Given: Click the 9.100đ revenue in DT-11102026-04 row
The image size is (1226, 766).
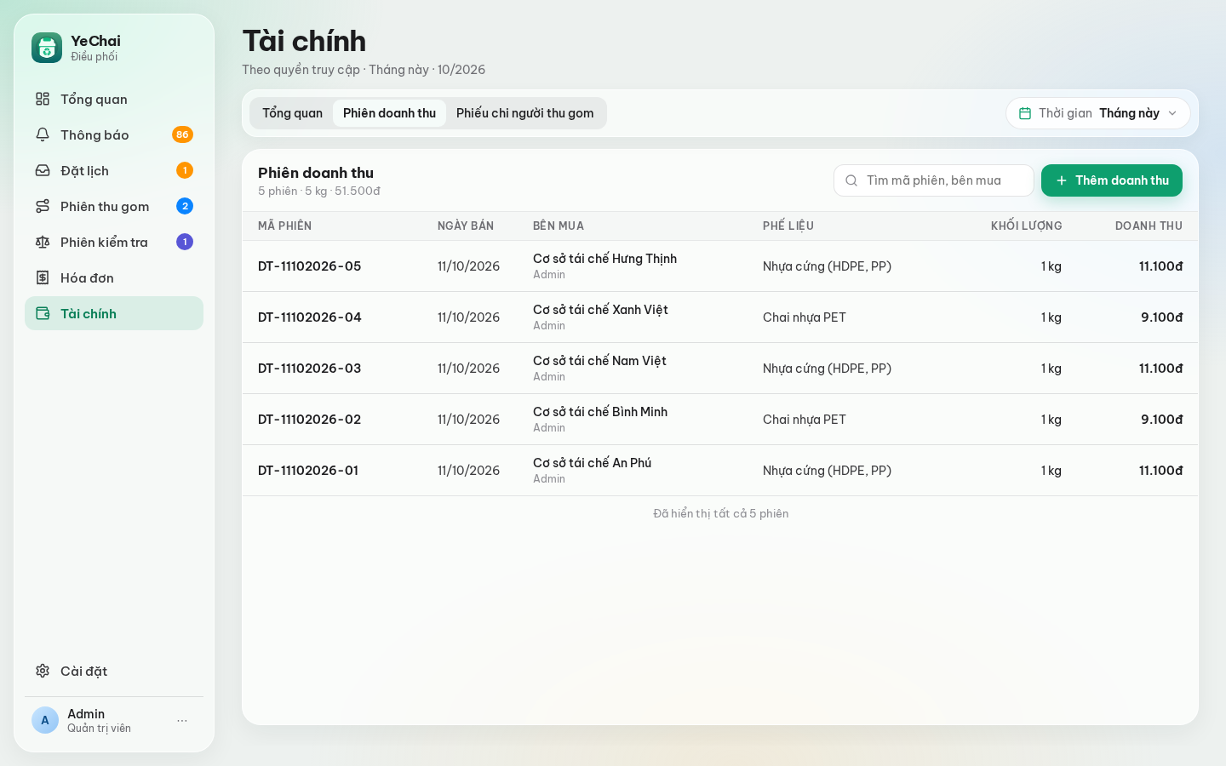Looking at the screenshot, I should point(1161,317).
